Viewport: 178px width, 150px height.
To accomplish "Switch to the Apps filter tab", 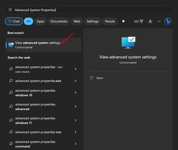I will tap(40, 21).
